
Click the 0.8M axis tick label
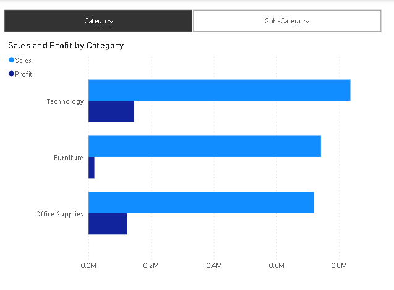coord(339,265)
